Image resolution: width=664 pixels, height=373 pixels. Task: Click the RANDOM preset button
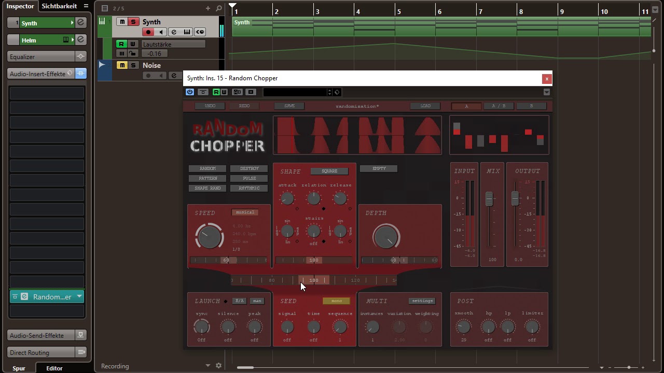pos(208,168)
